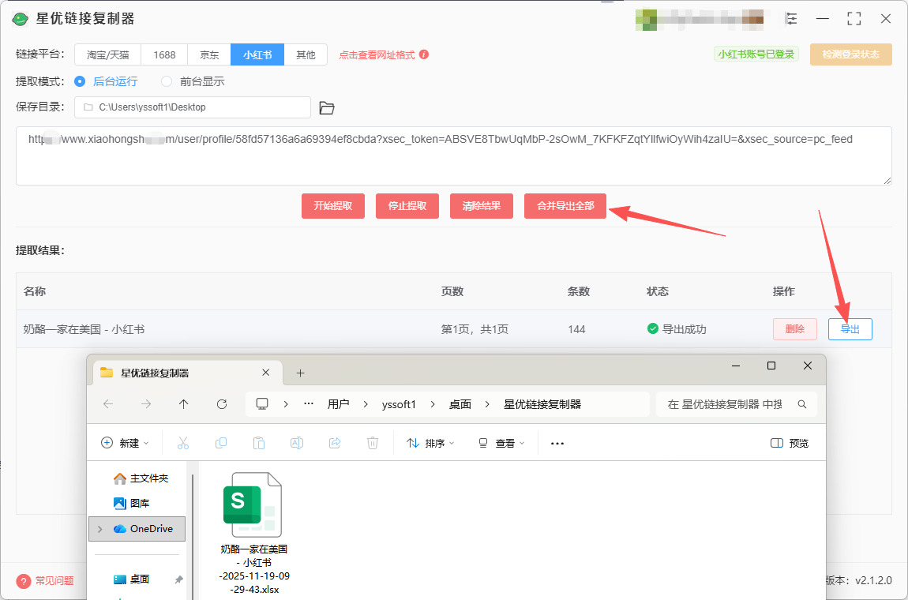The width and height of the screenshot is (908, 600).
Task: Click the 清除结果 button
Action: pos(481,205)
